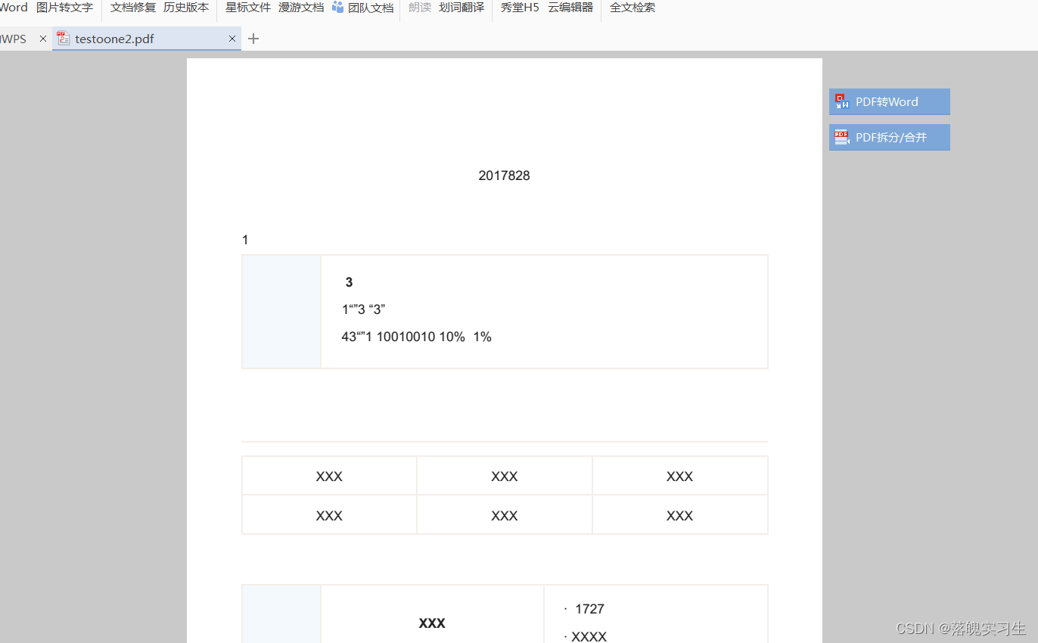Image resolution: width=1038 pixels, height=643 pixels.
Task: Click the line 1“”3 “3”
Action: [364, 309]
